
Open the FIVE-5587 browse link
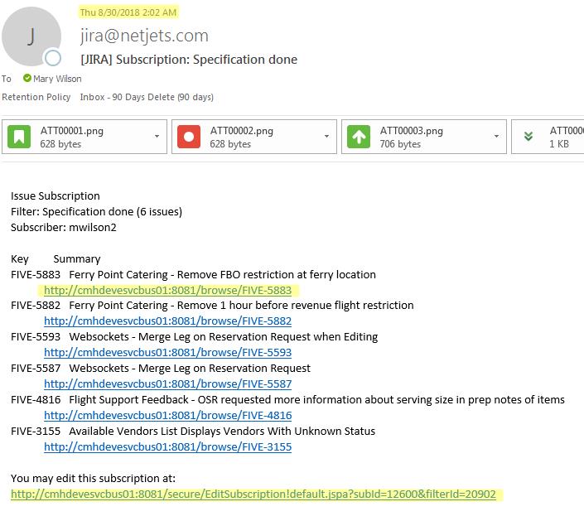click(167, 384)
